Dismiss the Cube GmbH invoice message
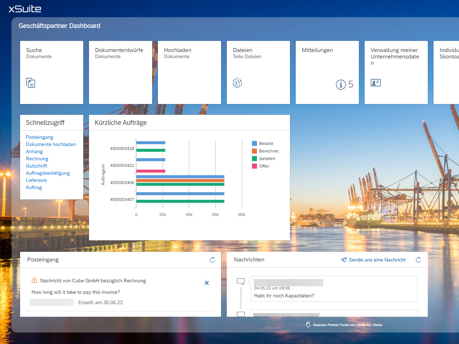 207,283
